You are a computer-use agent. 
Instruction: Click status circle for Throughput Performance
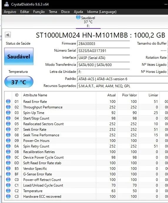8,107
